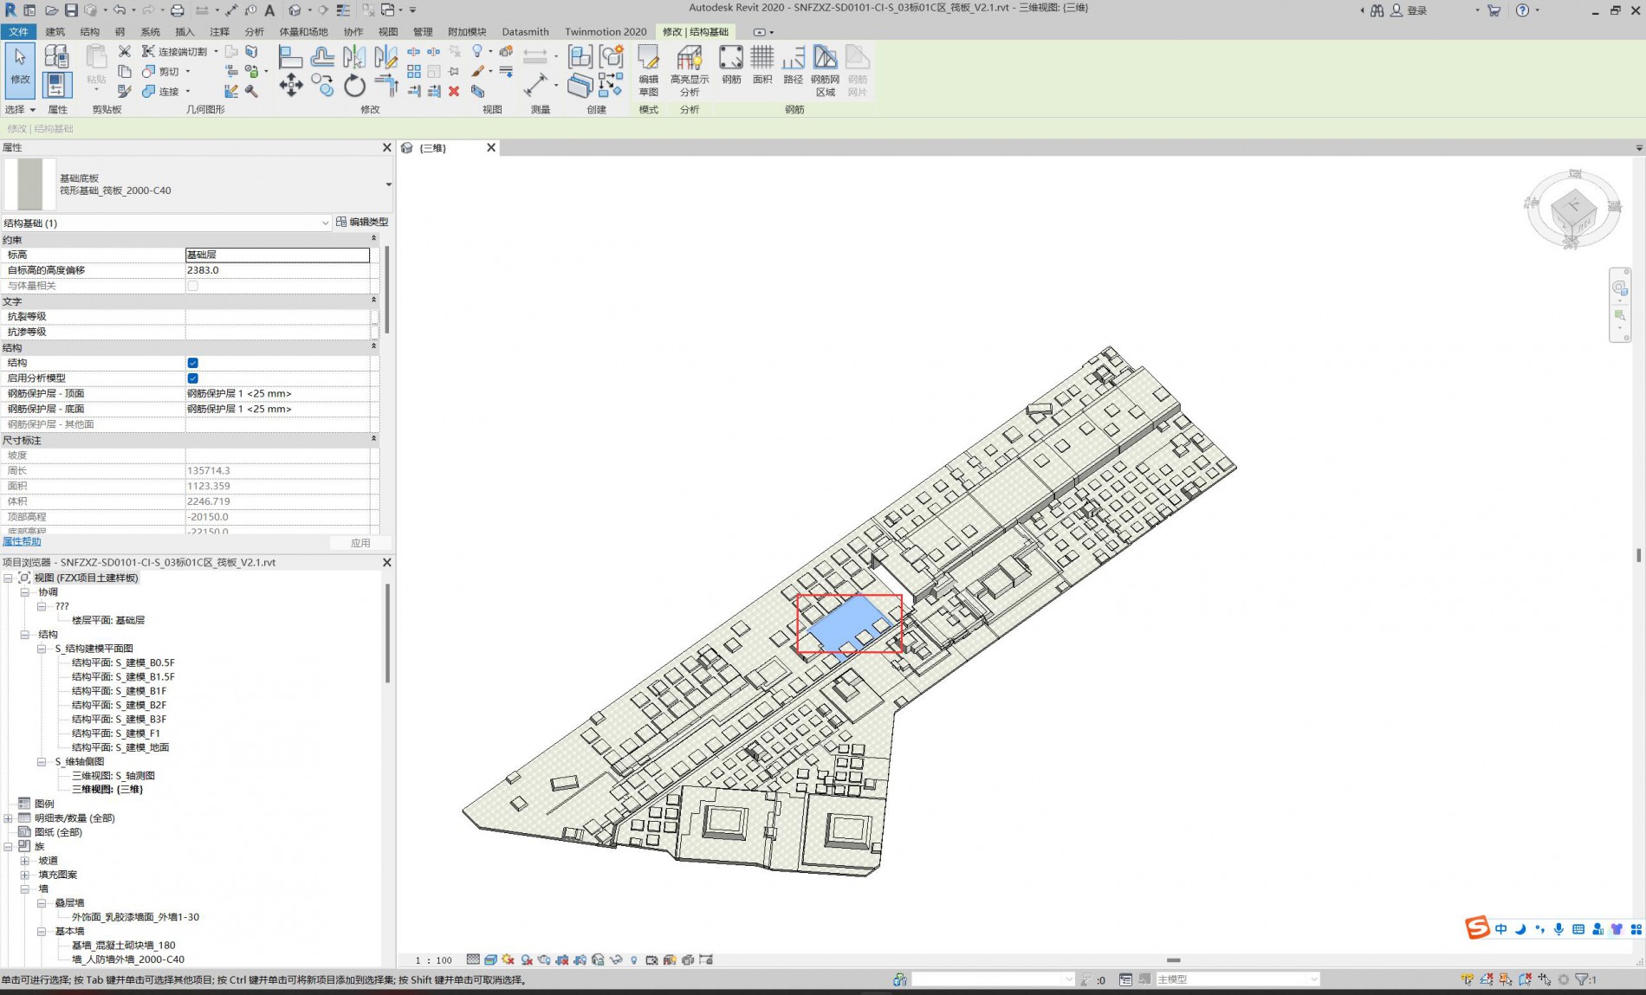Click the Copy tool icon
1646x995 pixels.
pos(323,85)
